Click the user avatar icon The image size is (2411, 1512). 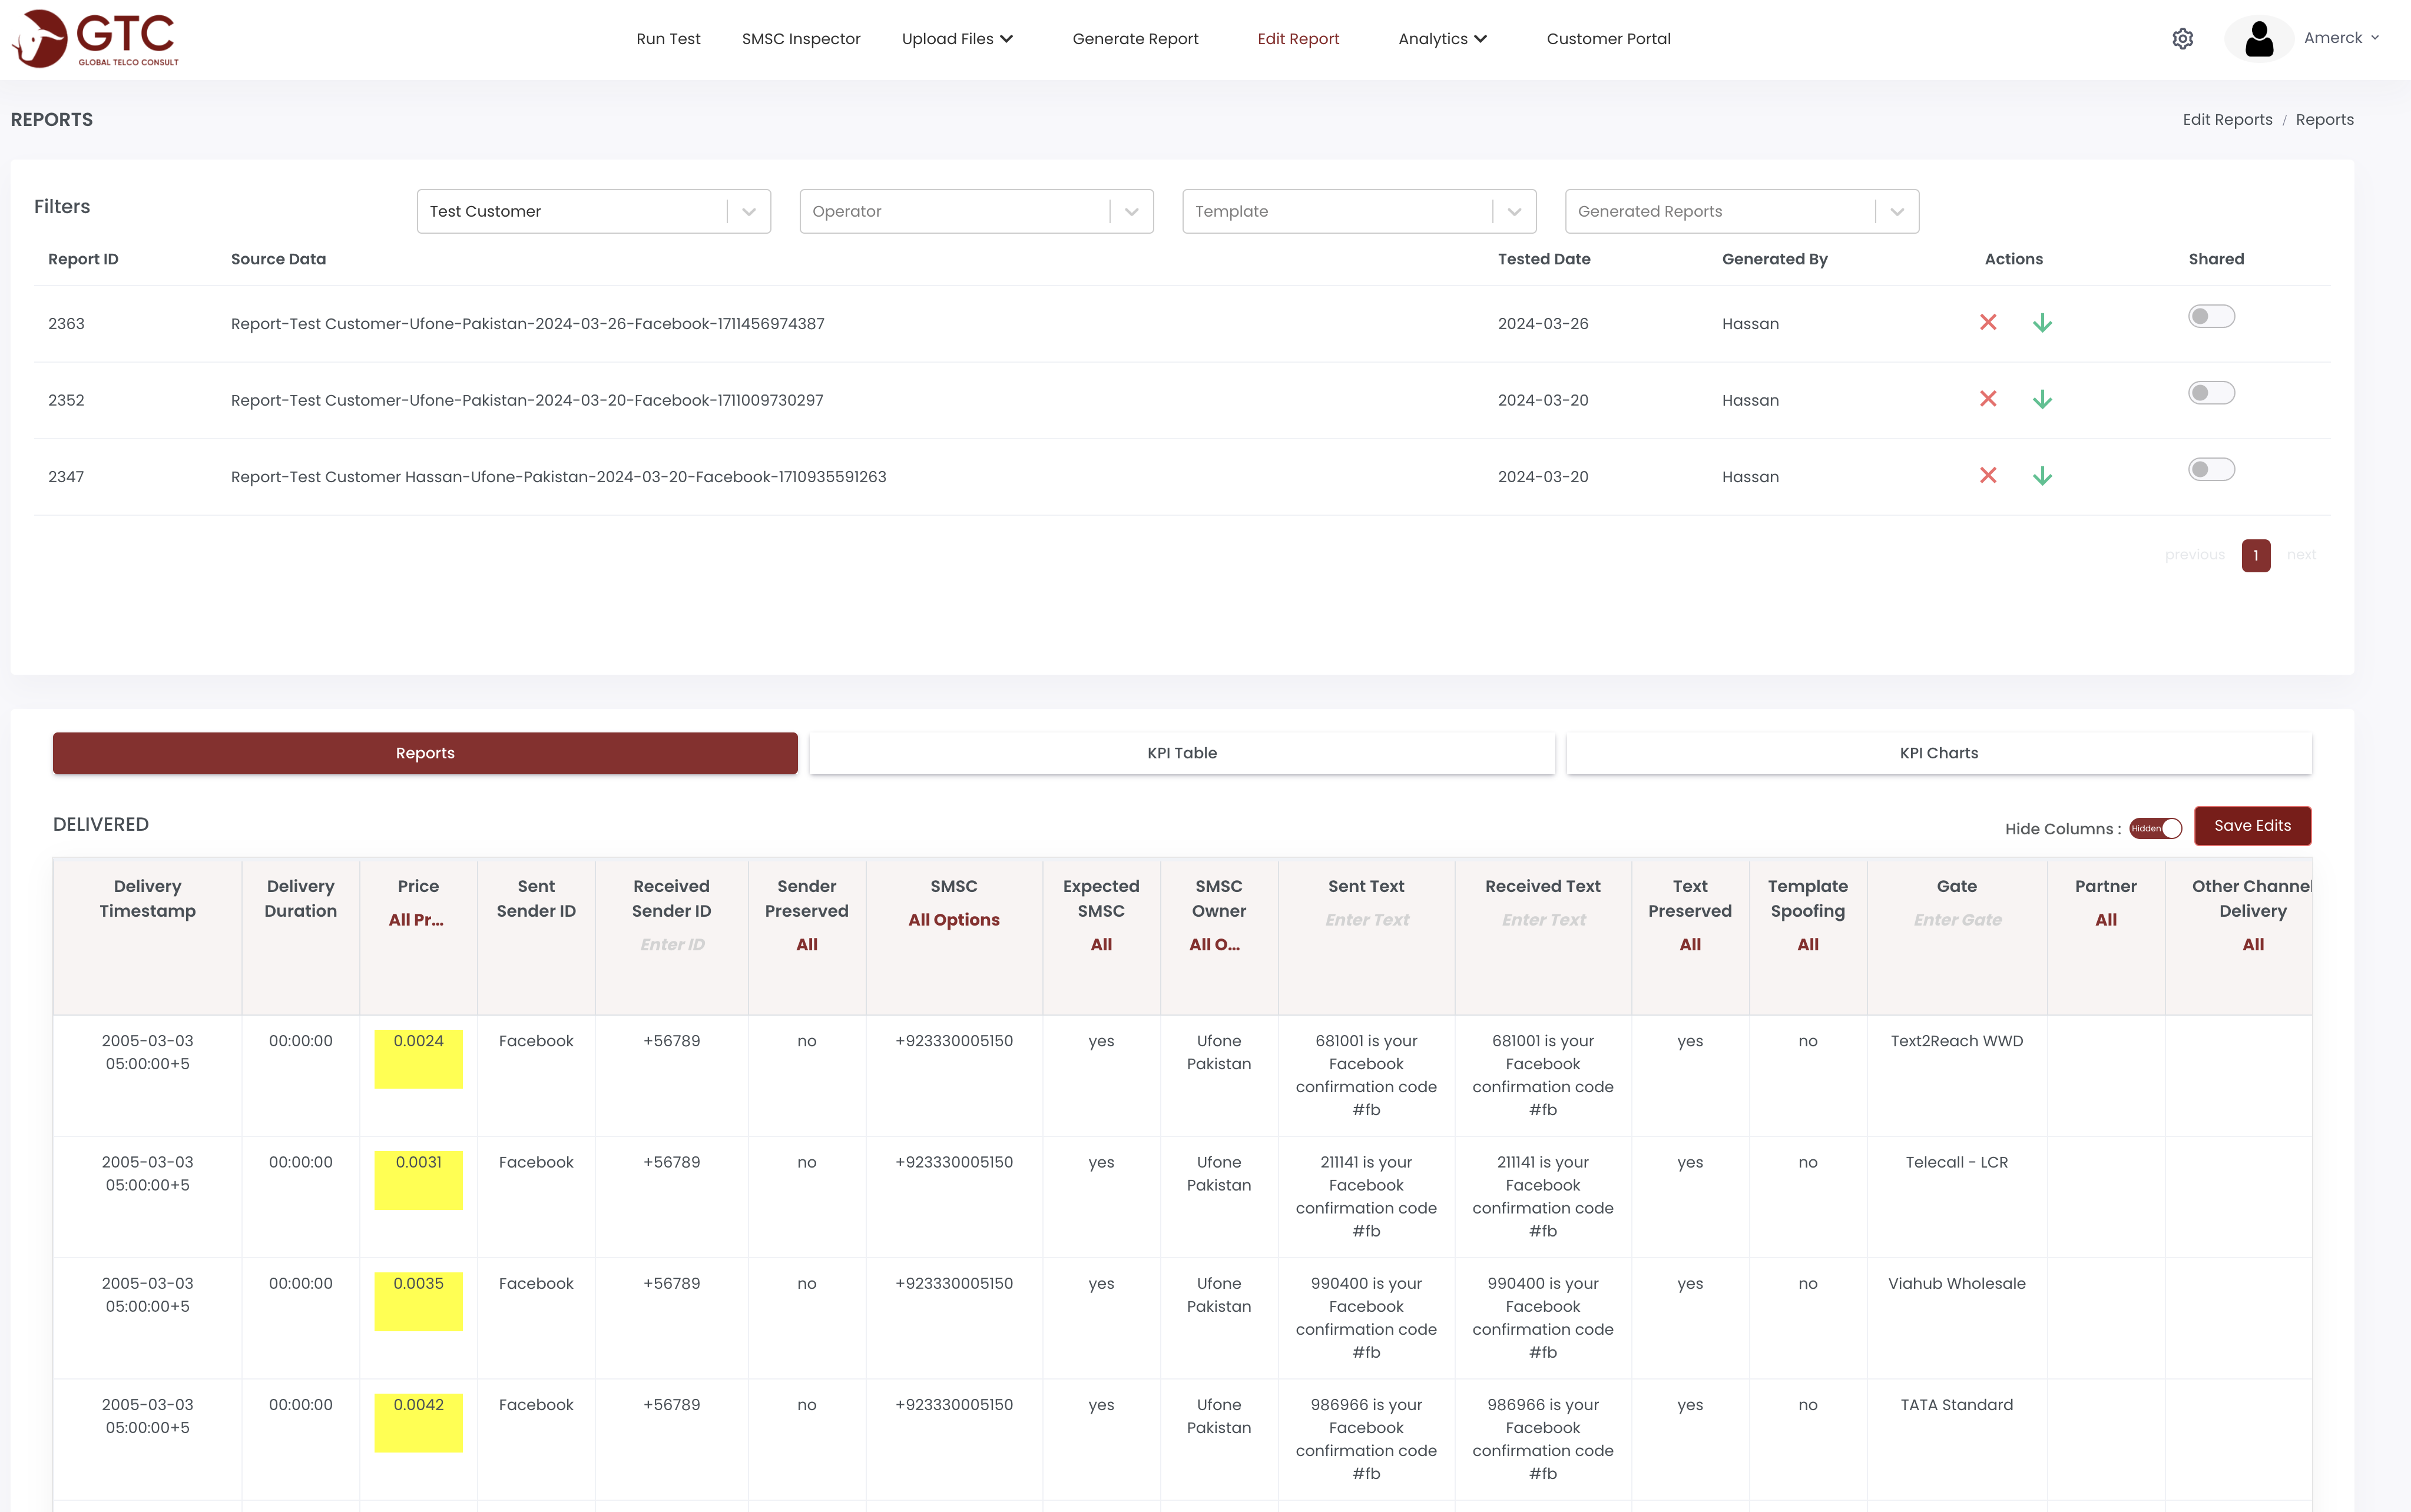point(2259,39)
